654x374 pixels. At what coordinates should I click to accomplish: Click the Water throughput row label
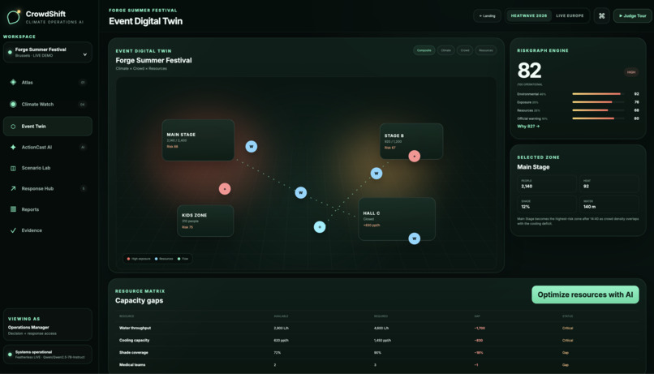pos(136,328)
